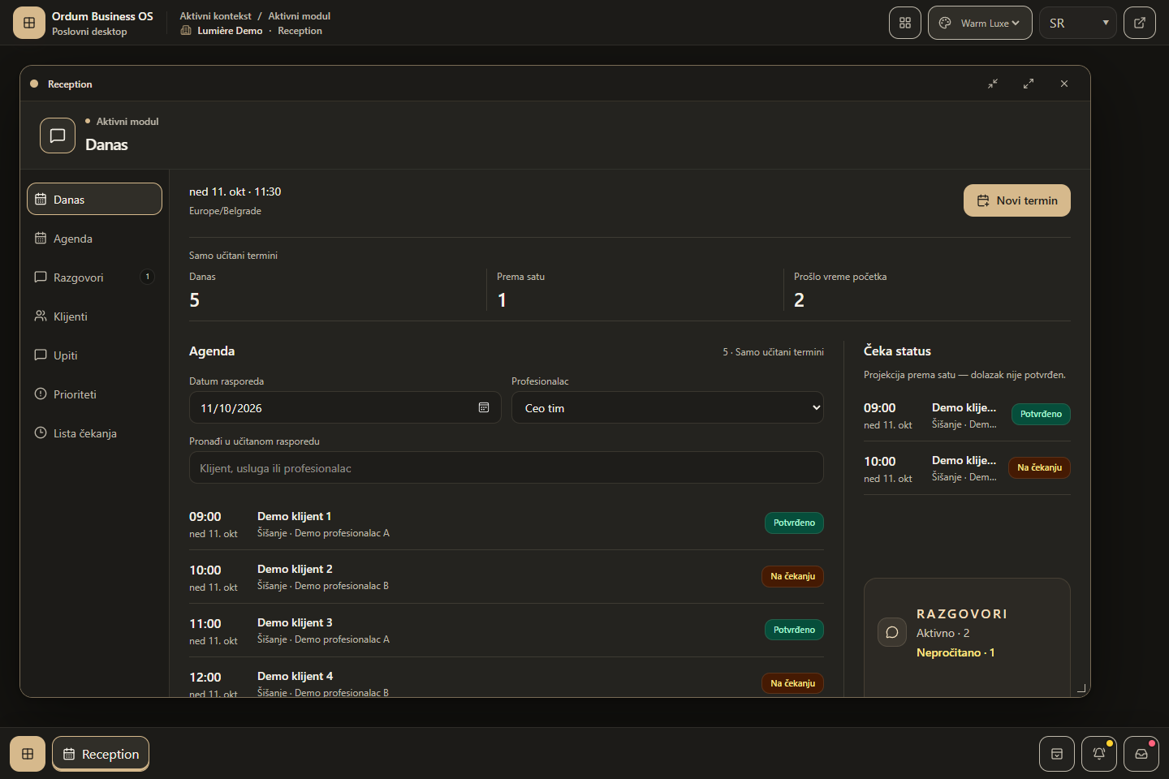Open the Demo klijent 2 appointment row

(x=507, y=577)
